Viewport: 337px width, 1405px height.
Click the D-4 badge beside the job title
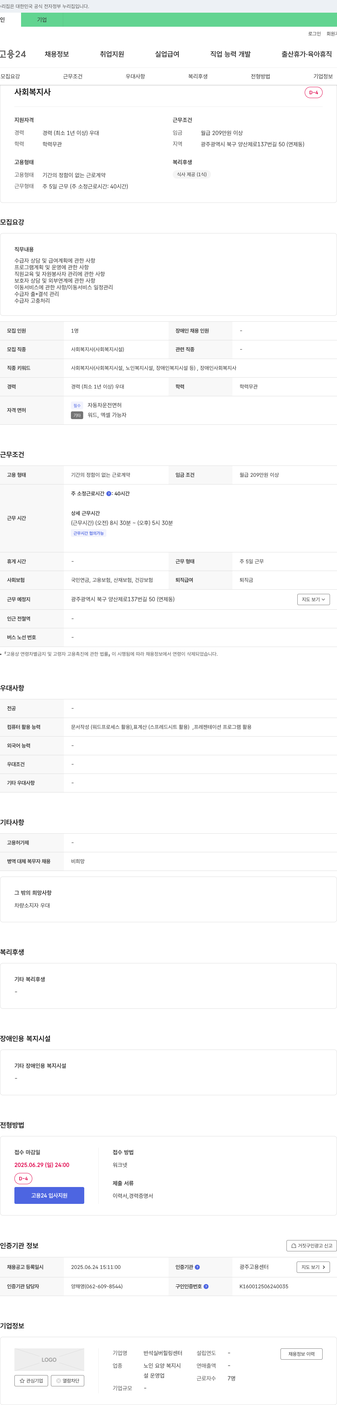coord(313,92)
